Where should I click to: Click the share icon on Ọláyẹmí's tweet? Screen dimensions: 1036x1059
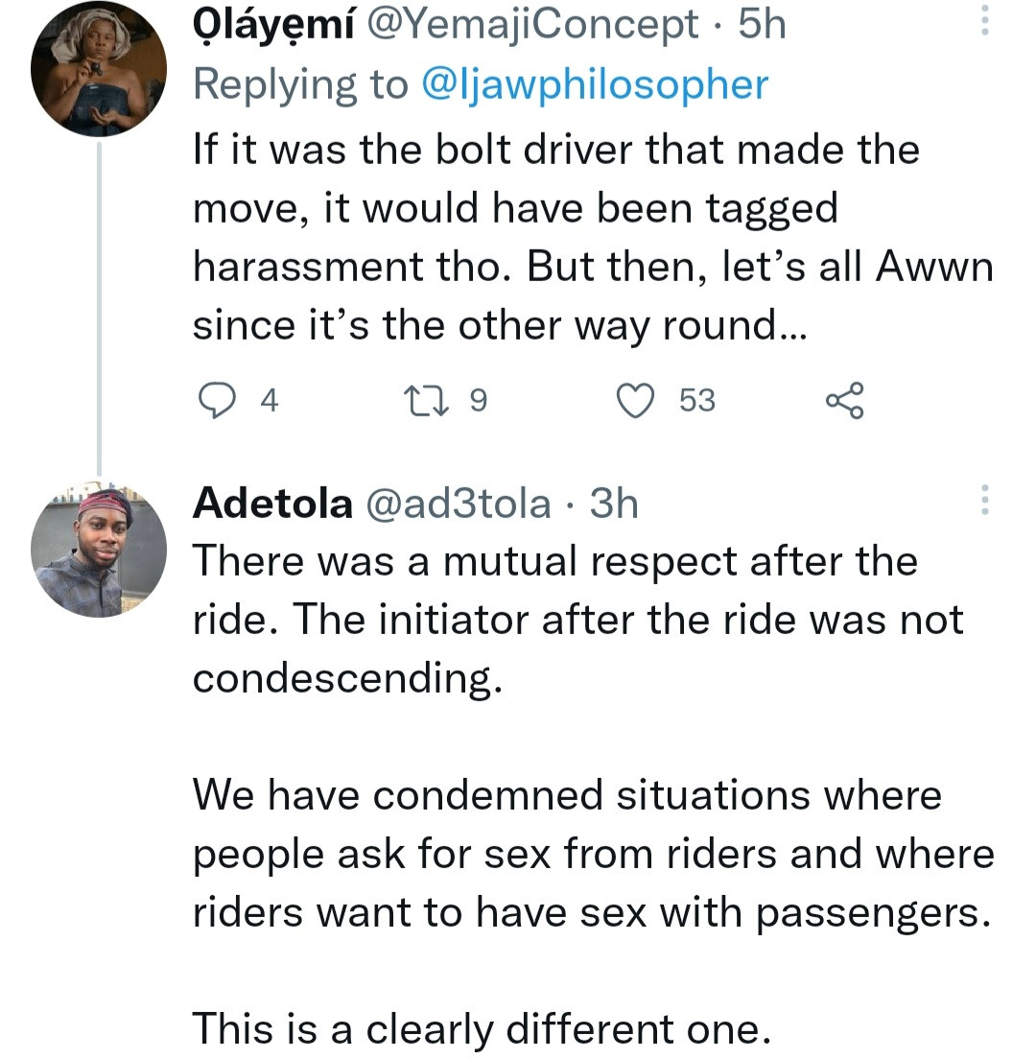click(844, 399)
